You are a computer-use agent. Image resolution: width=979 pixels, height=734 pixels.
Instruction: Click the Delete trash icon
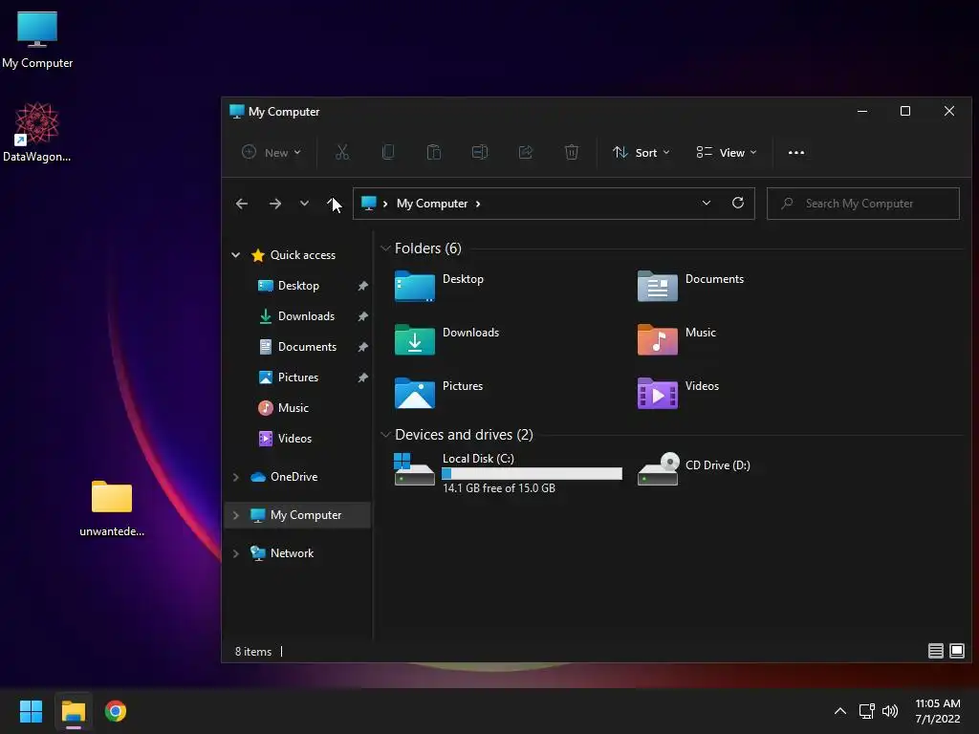coord(572,152)
